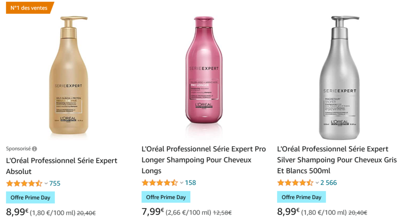Click the Offre Prime Day badge on Pro Longer

point(166,197)
